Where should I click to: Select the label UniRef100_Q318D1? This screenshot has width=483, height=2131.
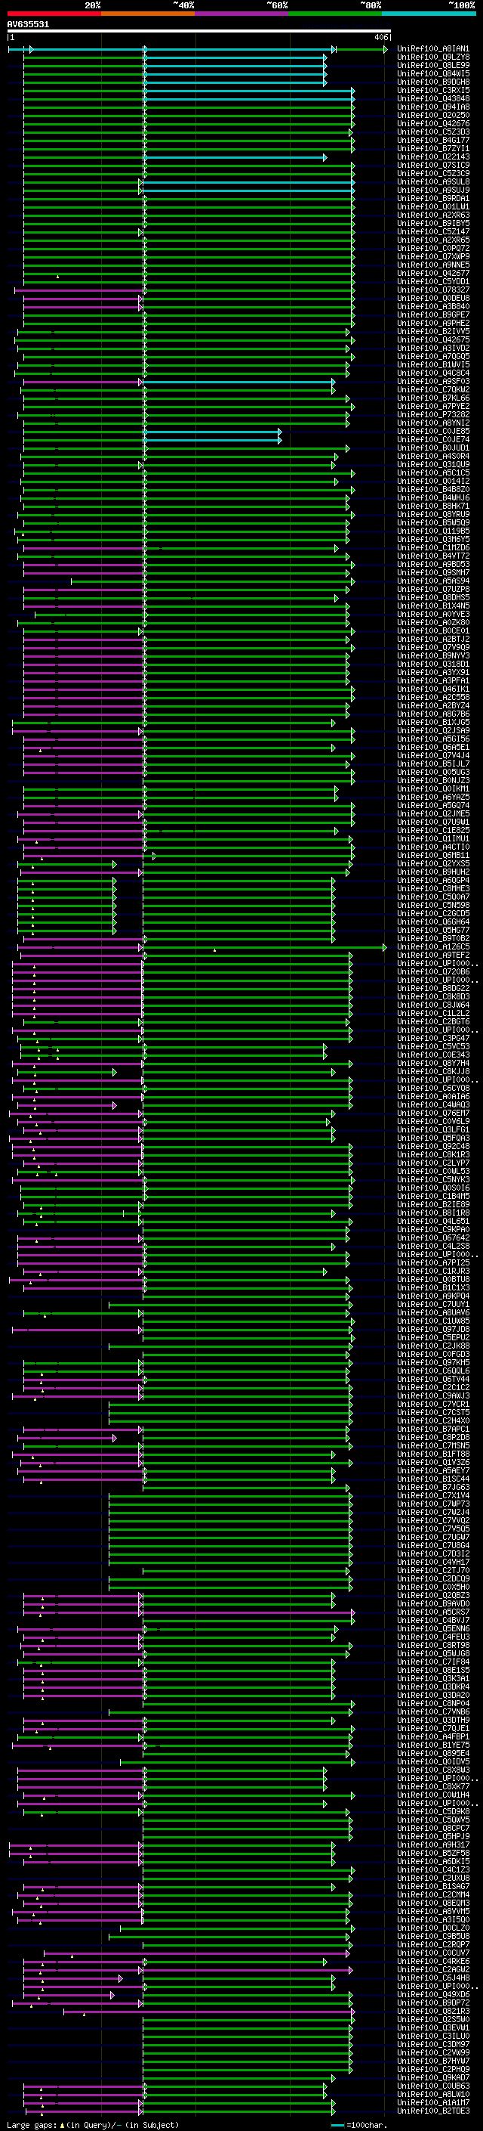[433, 664]
